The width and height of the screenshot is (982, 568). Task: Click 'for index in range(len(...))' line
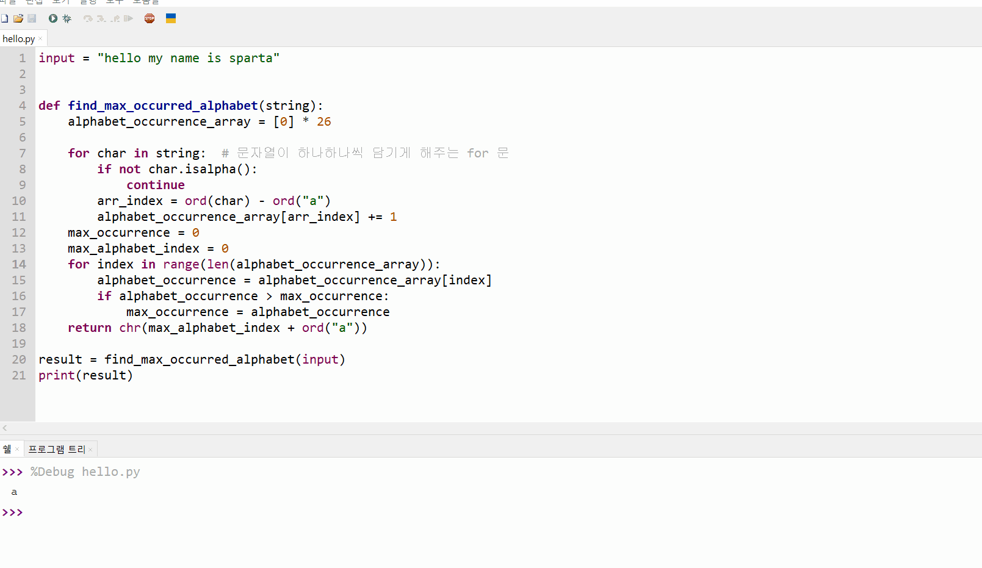[x=254, y=264]
